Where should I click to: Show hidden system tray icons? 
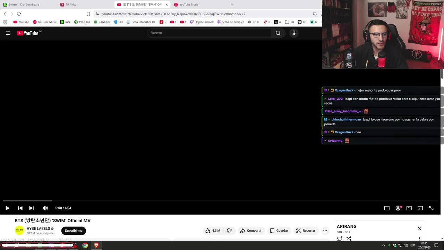[383, 245]
